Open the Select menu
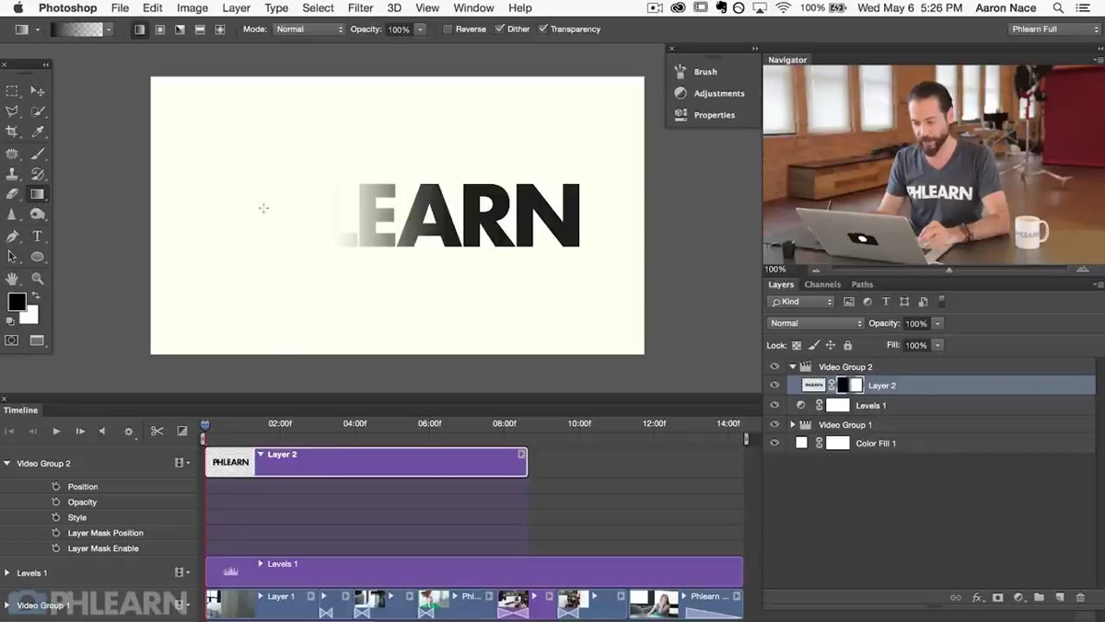The height and width of the screenshot is (622, 1105). tap(318, 8)
